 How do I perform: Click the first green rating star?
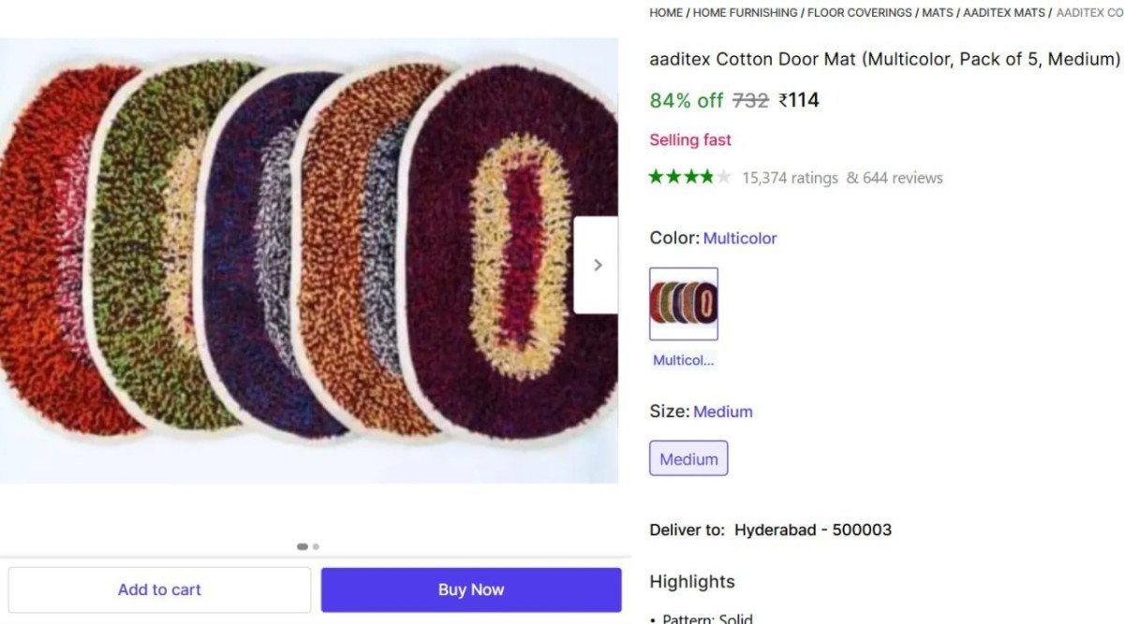pyautogui.click(x=656, y=177)
